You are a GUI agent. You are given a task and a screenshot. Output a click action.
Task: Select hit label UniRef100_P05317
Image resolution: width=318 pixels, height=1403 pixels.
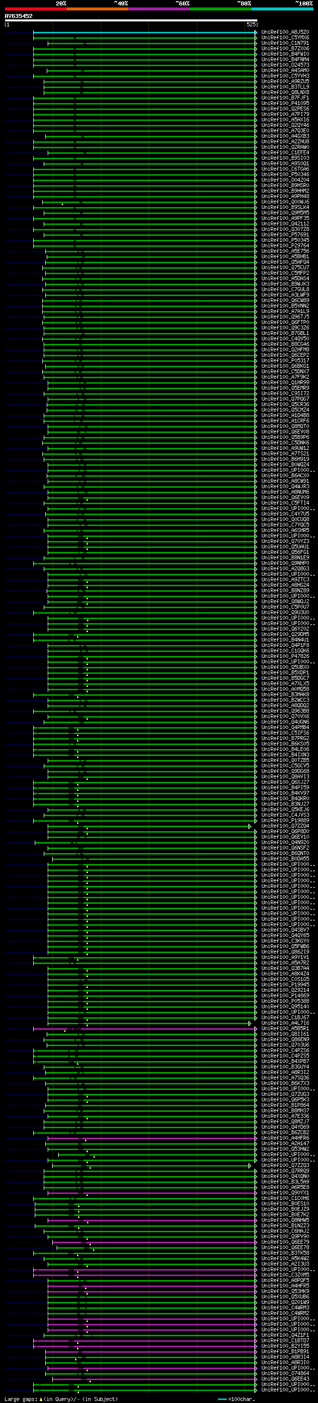(x=285, y=360)
